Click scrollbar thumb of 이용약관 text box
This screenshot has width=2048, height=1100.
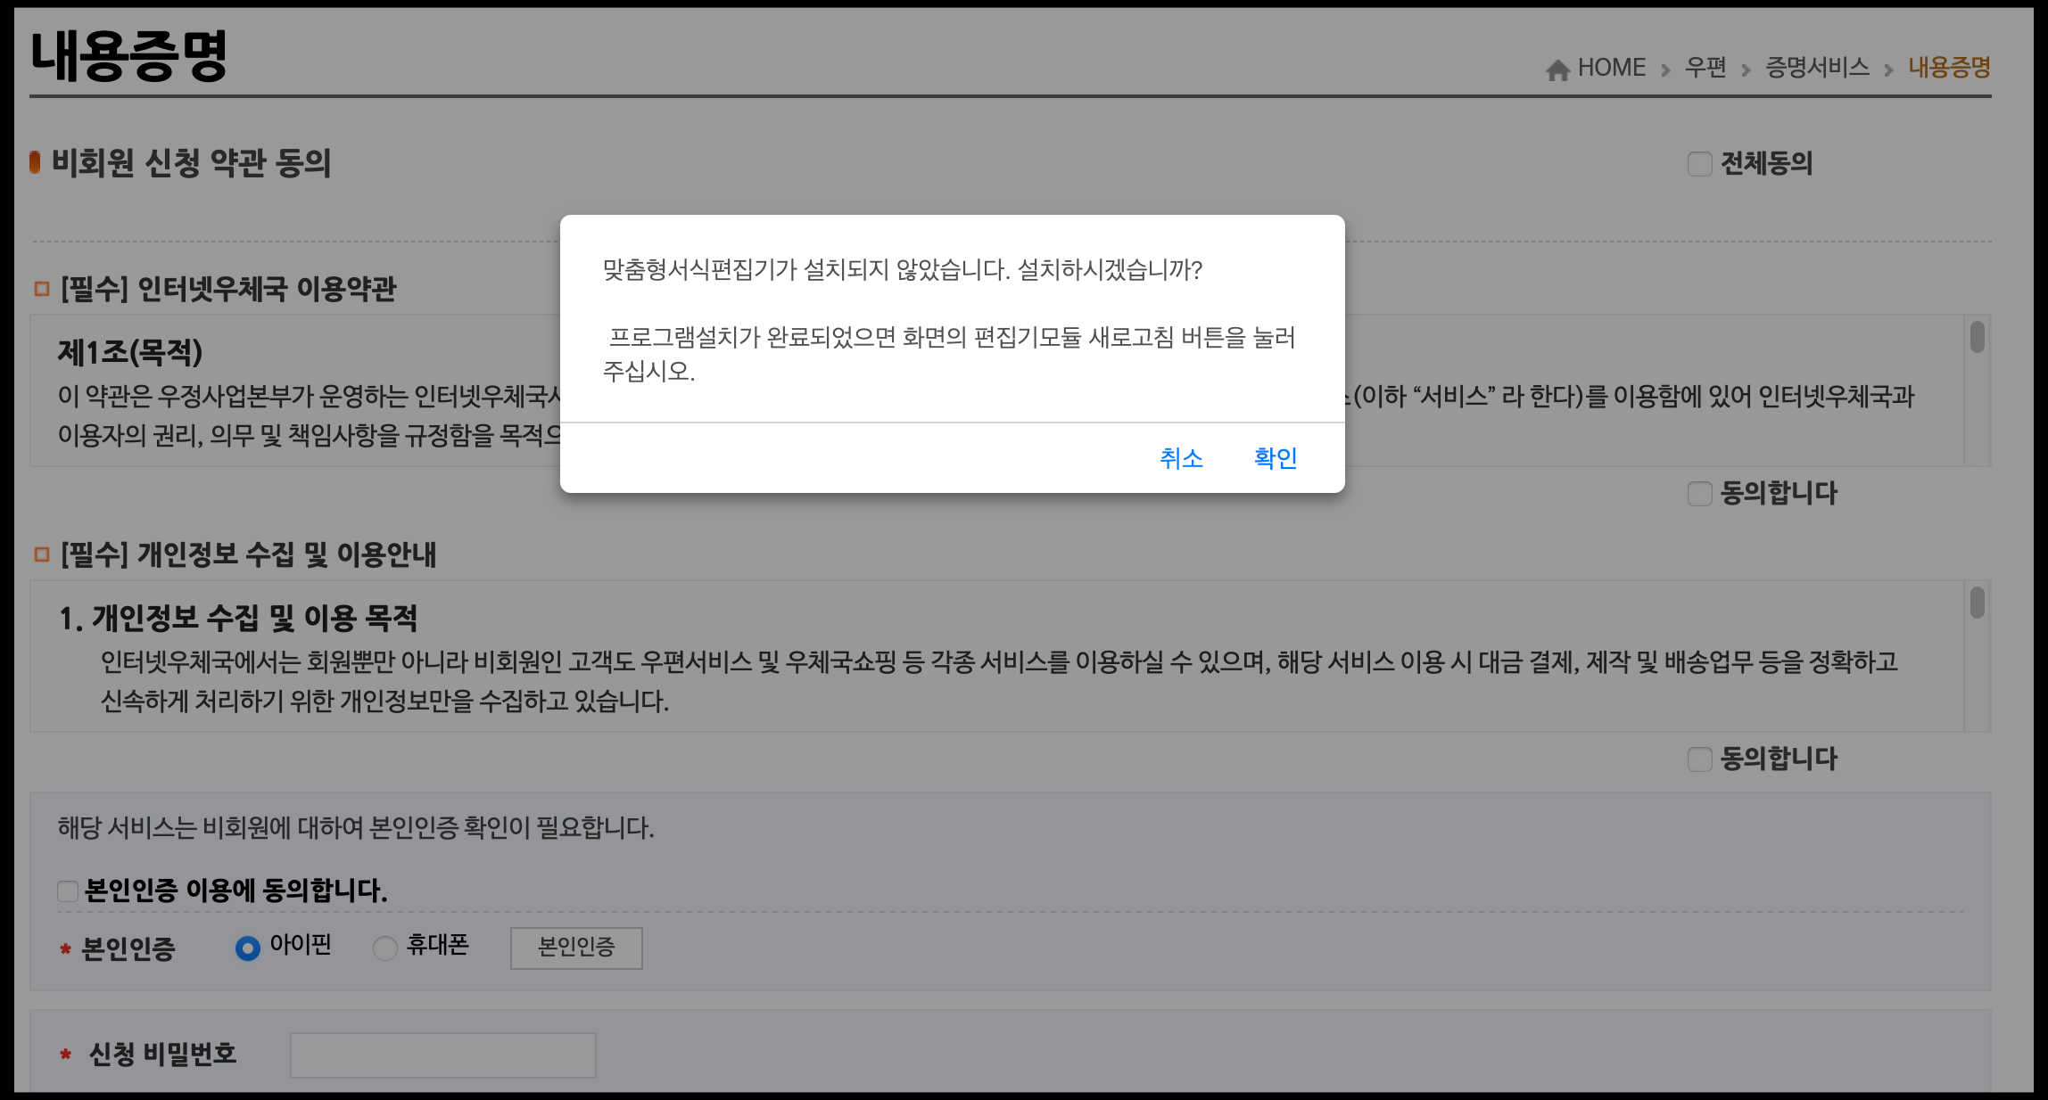(x=1978, y=337)
